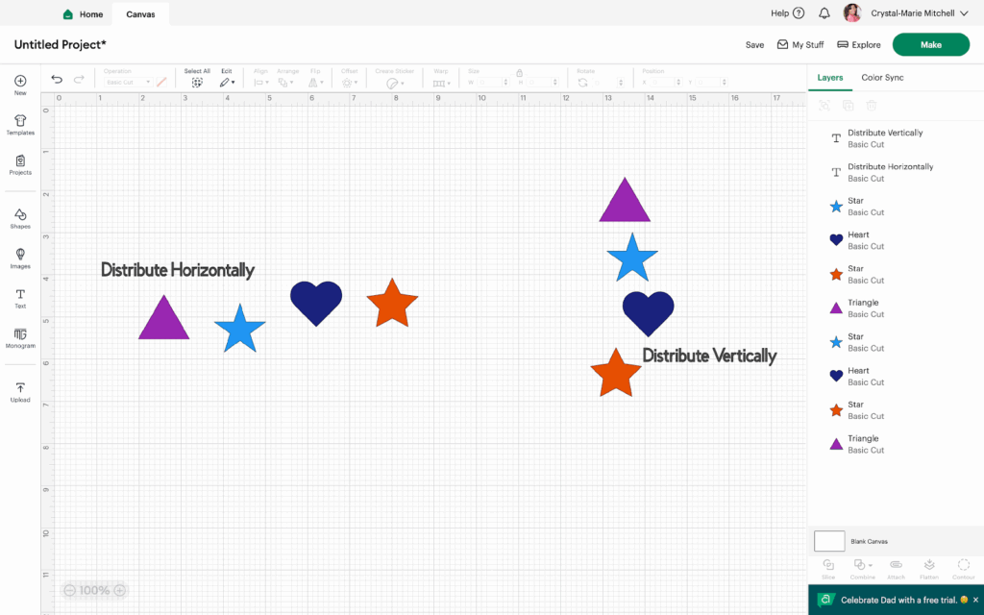Open the Create Sticker dropdown

click(395, 83)
